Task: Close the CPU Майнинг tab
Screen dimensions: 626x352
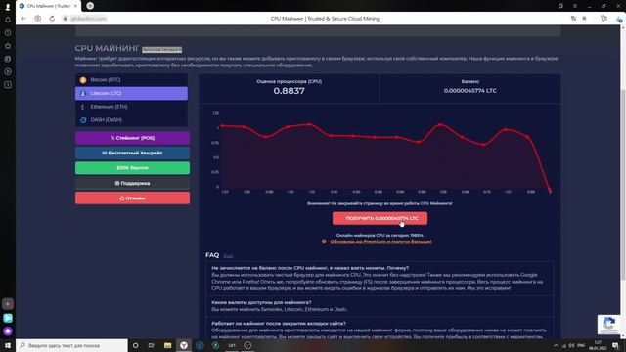Action: tap(75, 6)
